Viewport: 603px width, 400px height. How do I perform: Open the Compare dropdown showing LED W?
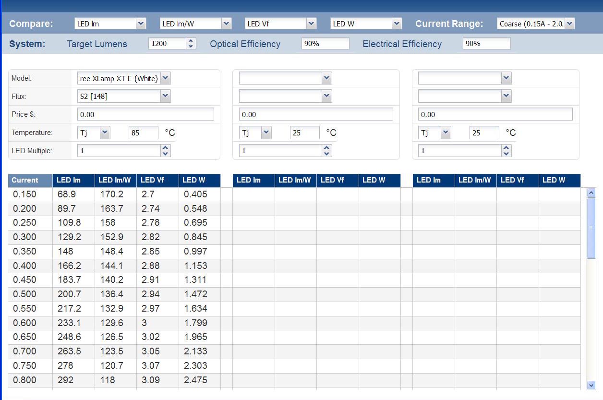coord(397,24)
